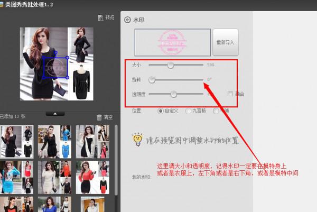Click the thumbnail list vertical scrollbar

point(116,160)
